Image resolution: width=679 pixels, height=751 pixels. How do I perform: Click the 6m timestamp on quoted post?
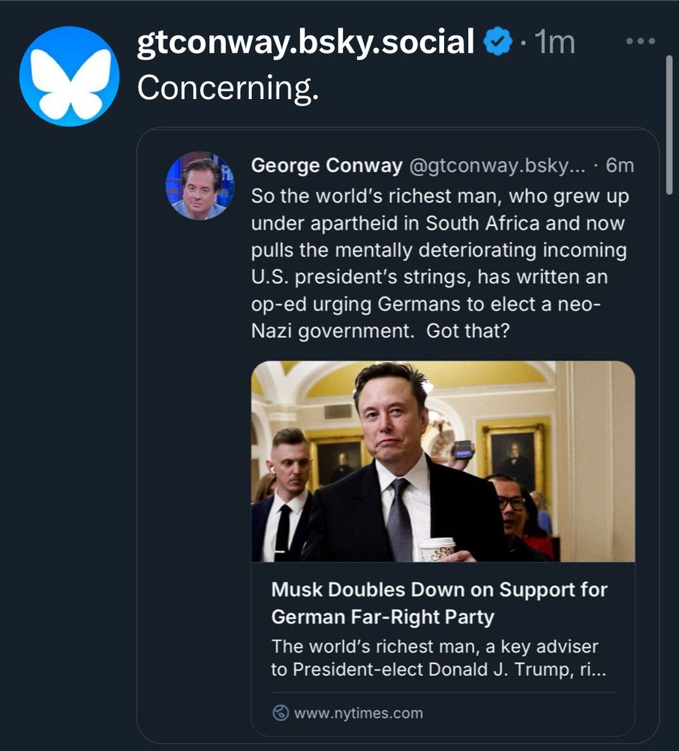(x=619, y=165)
